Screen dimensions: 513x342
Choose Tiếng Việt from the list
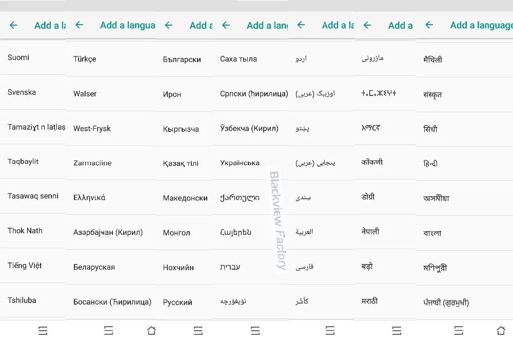pos(33,266)
